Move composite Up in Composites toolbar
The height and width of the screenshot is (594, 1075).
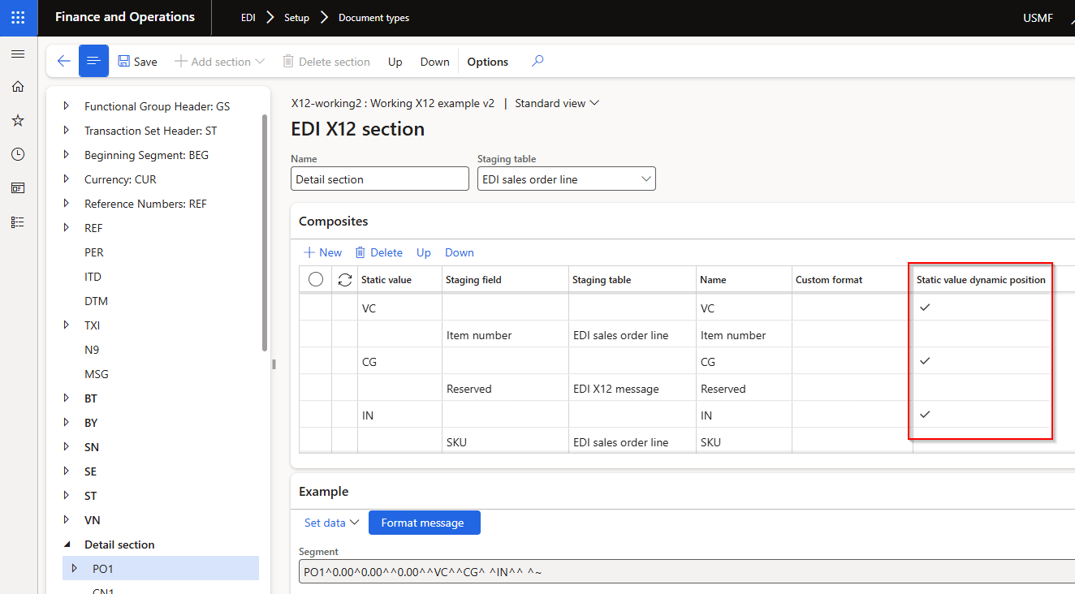point(424,252)
